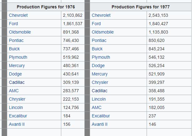Open Buick link in 1977 table
Image resolution: width=196 pixels, height=136 pixels.
[97, 49]
